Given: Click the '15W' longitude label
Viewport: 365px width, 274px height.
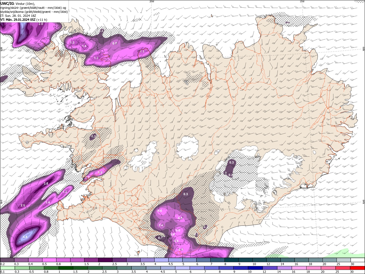Looking at the screenshot, I should click(x=302, y=1).
